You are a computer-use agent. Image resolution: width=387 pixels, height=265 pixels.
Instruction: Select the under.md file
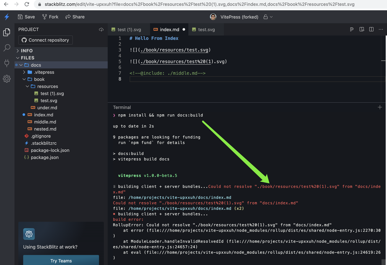pos(47,107)
